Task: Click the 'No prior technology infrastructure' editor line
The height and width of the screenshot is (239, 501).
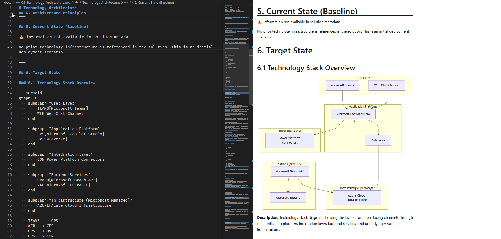Action: point(116,49)
